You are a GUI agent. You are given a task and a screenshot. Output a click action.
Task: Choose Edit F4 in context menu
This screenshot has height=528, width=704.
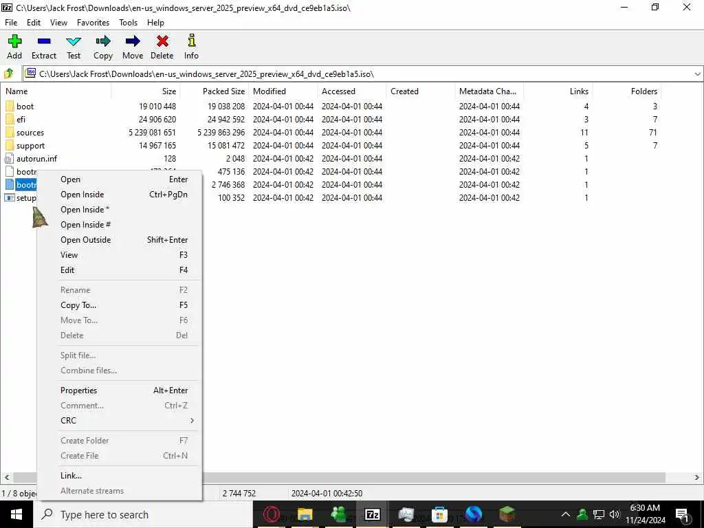(120, 269)
